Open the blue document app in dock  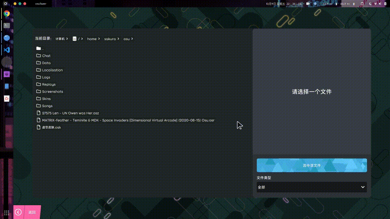[x=7, y=86]
